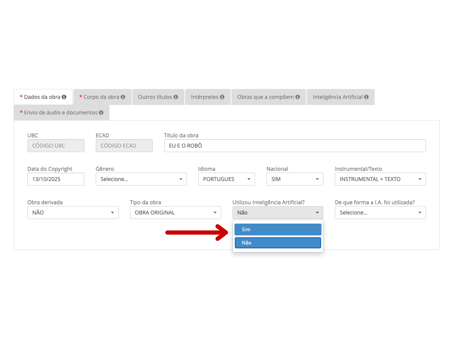Screen dimensions: 456x343
Task: Click info icon beside Corpo da obra
Action: click(123, 97)
